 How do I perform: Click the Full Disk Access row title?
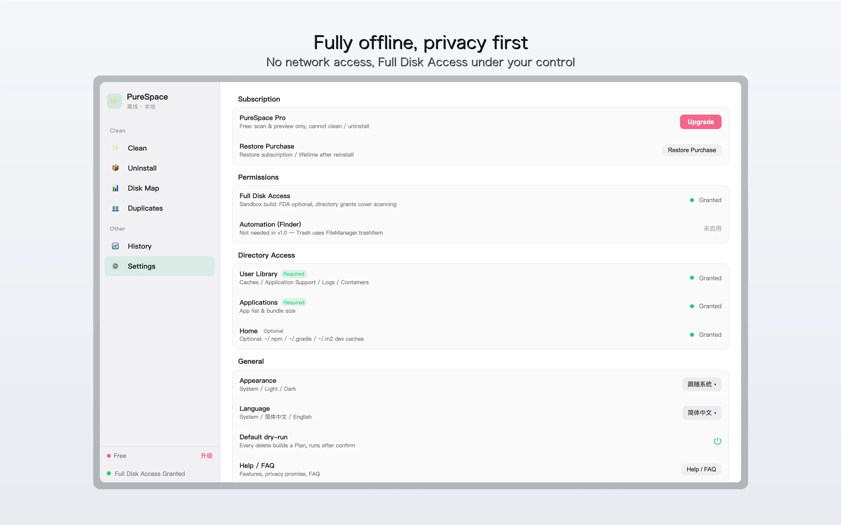tap(264, 196)
